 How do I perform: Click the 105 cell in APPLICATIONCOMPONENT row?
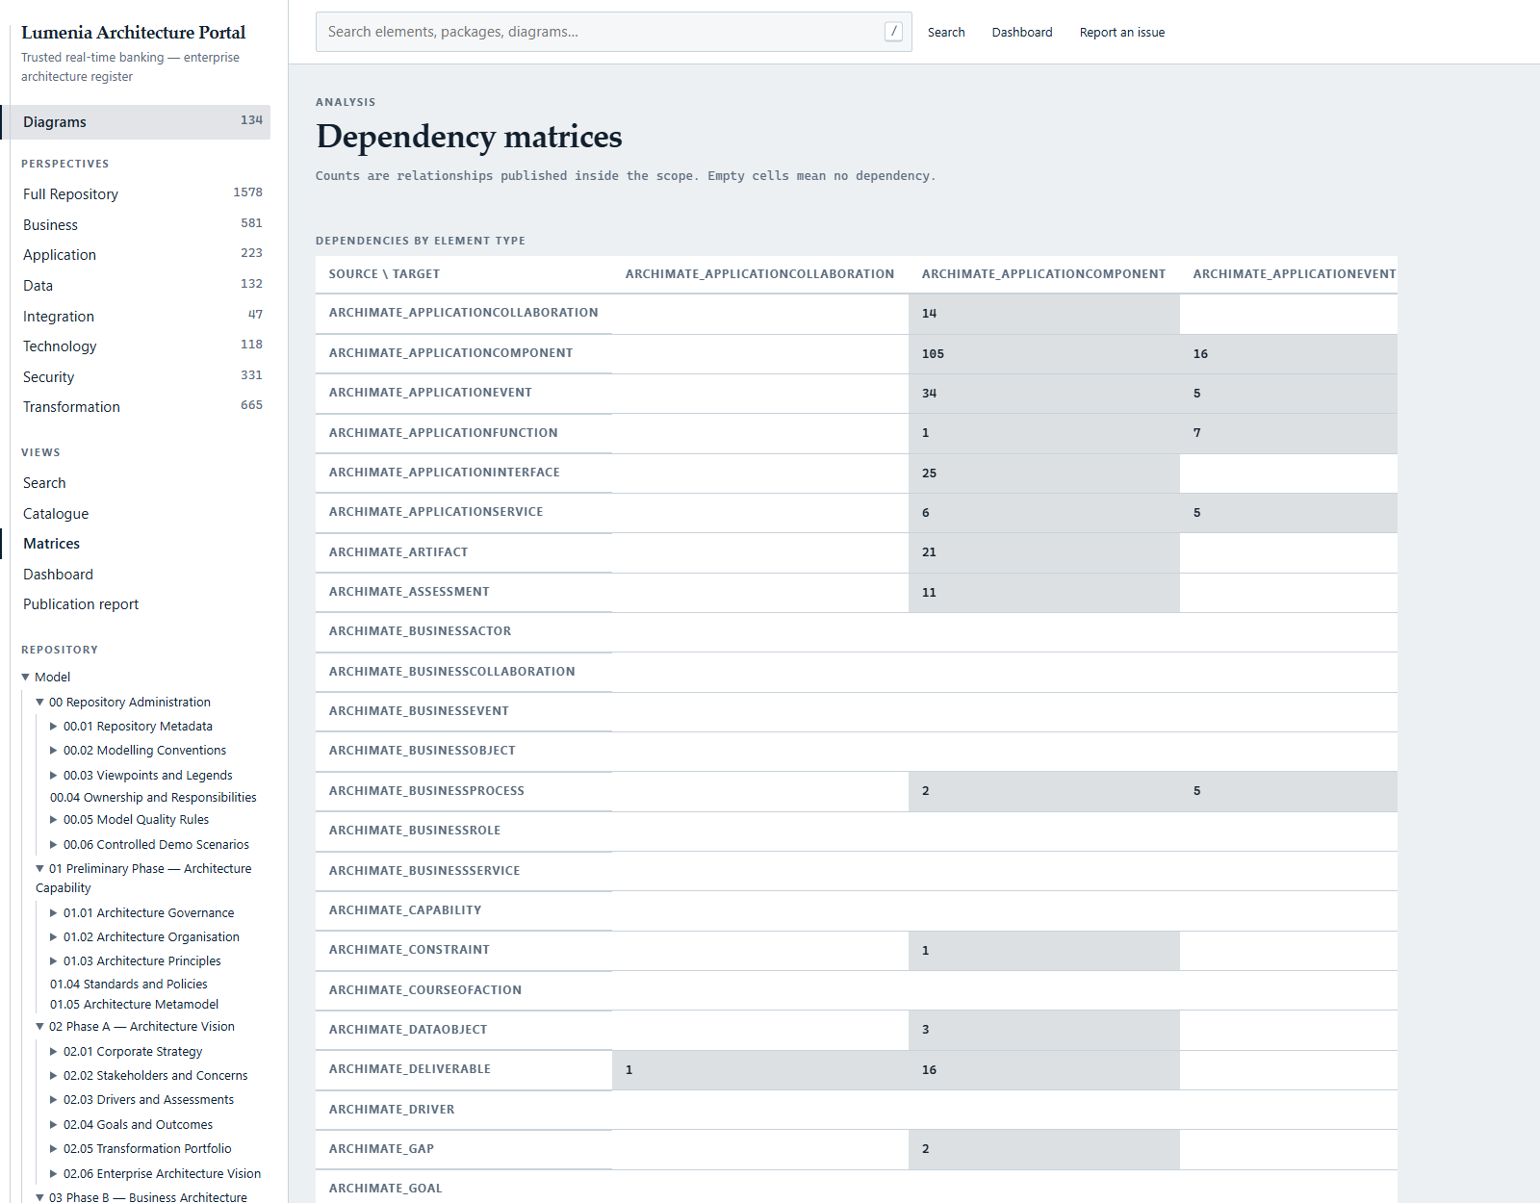coord(1044,353)
